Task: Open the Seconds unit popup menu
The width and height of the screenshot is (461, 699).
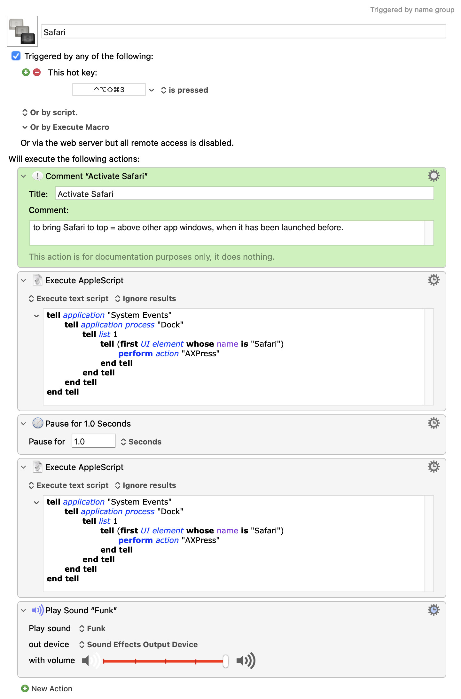Action: pos(141,442)
